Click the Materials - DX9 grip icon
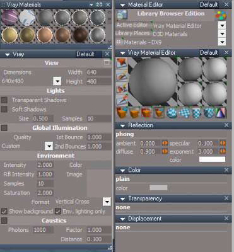Viewport: 234px width, 252px height. 119,42
